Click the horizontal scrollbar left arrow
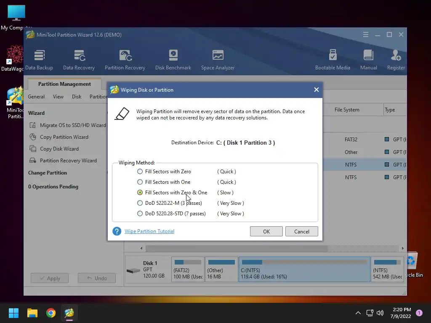The image size is (431, 323). [x=141, y=248]
